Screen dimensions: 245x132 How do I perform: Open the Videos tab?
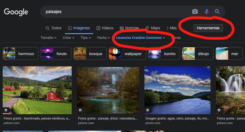click(x=105, y=28)
